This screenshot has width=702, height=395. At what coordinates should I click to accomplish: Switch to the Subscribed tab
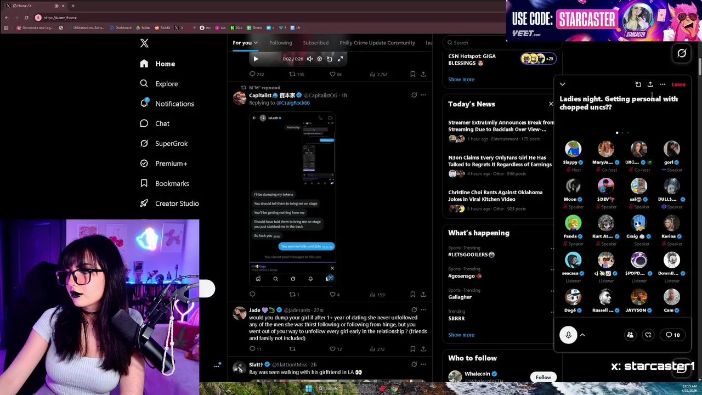point(316,43)
